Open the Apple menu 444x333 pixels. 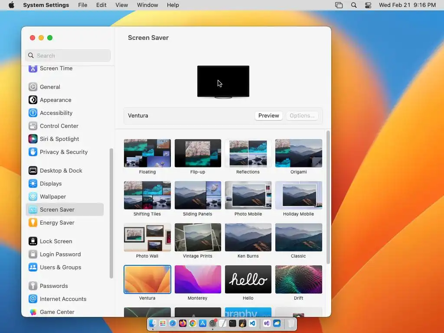pos(11,5)
